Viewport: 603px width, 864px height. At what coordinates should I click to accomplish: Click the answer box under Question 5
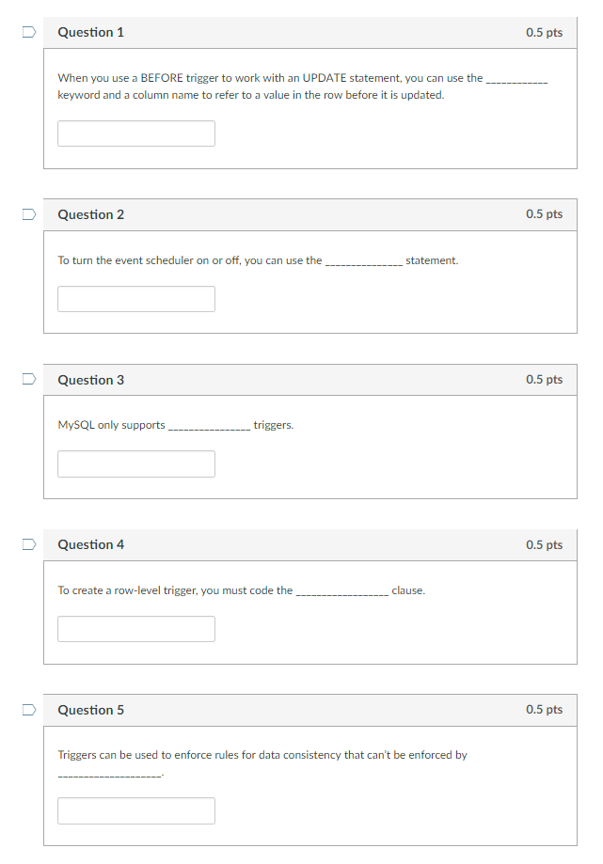tap(135, 809)
